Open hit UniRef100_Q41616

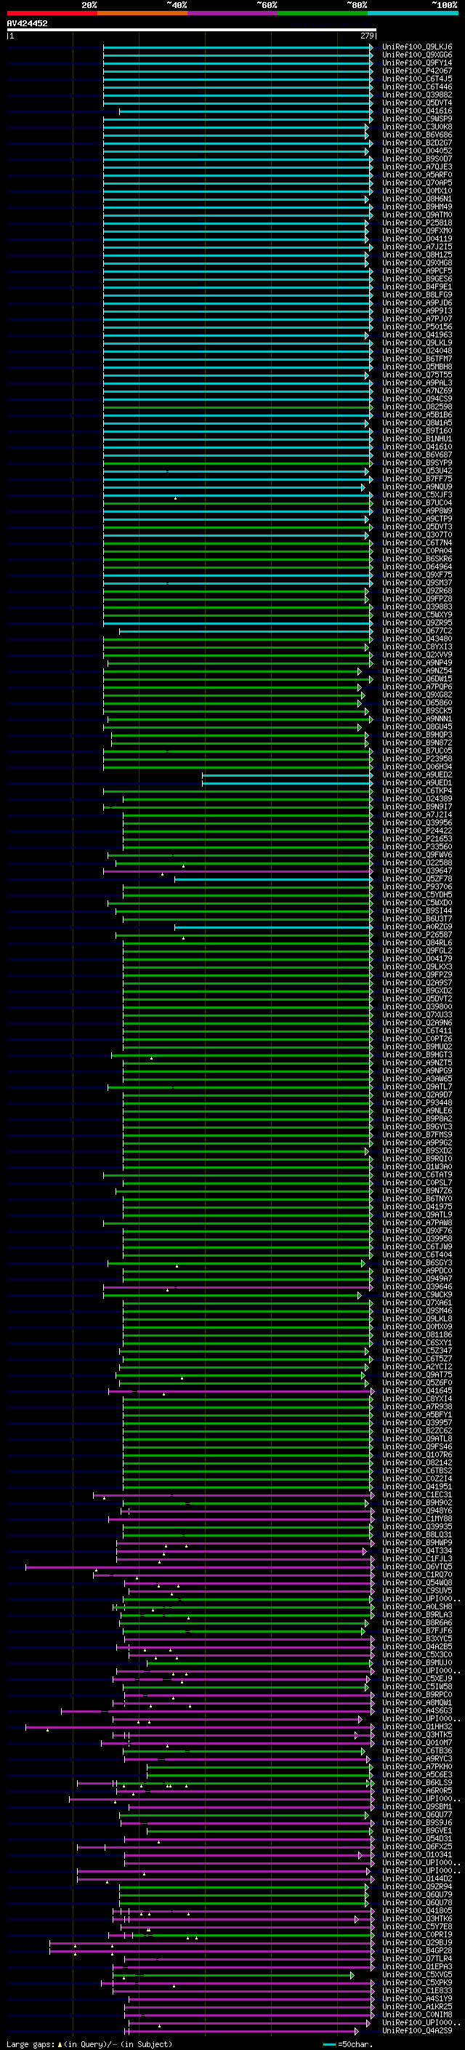coord(417,111)
